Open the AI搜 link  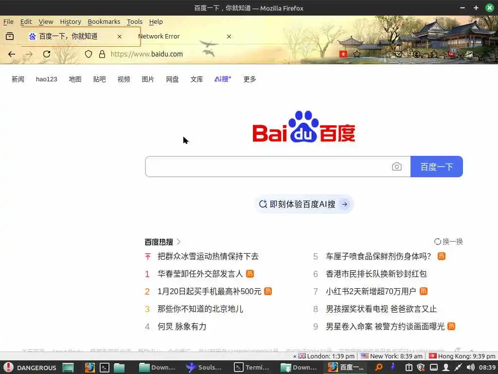223,79
